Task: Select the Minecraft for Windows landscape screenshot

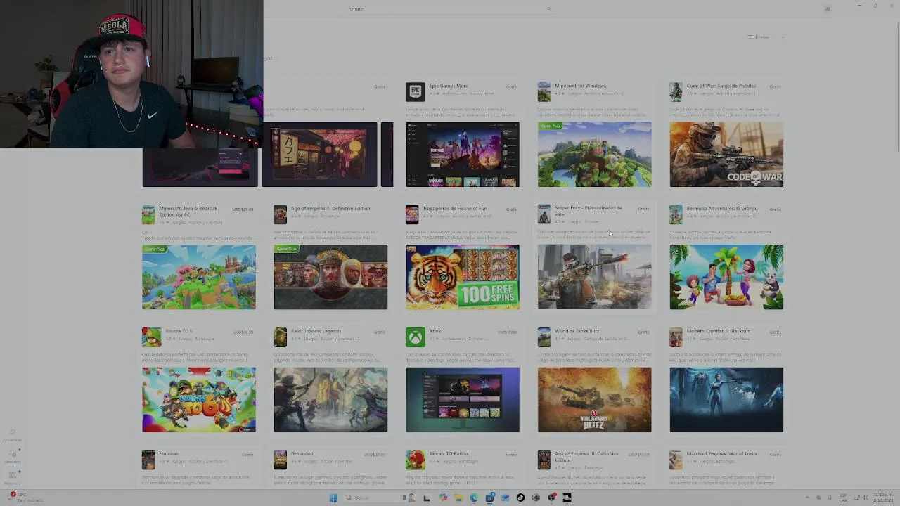Action: 595,155
